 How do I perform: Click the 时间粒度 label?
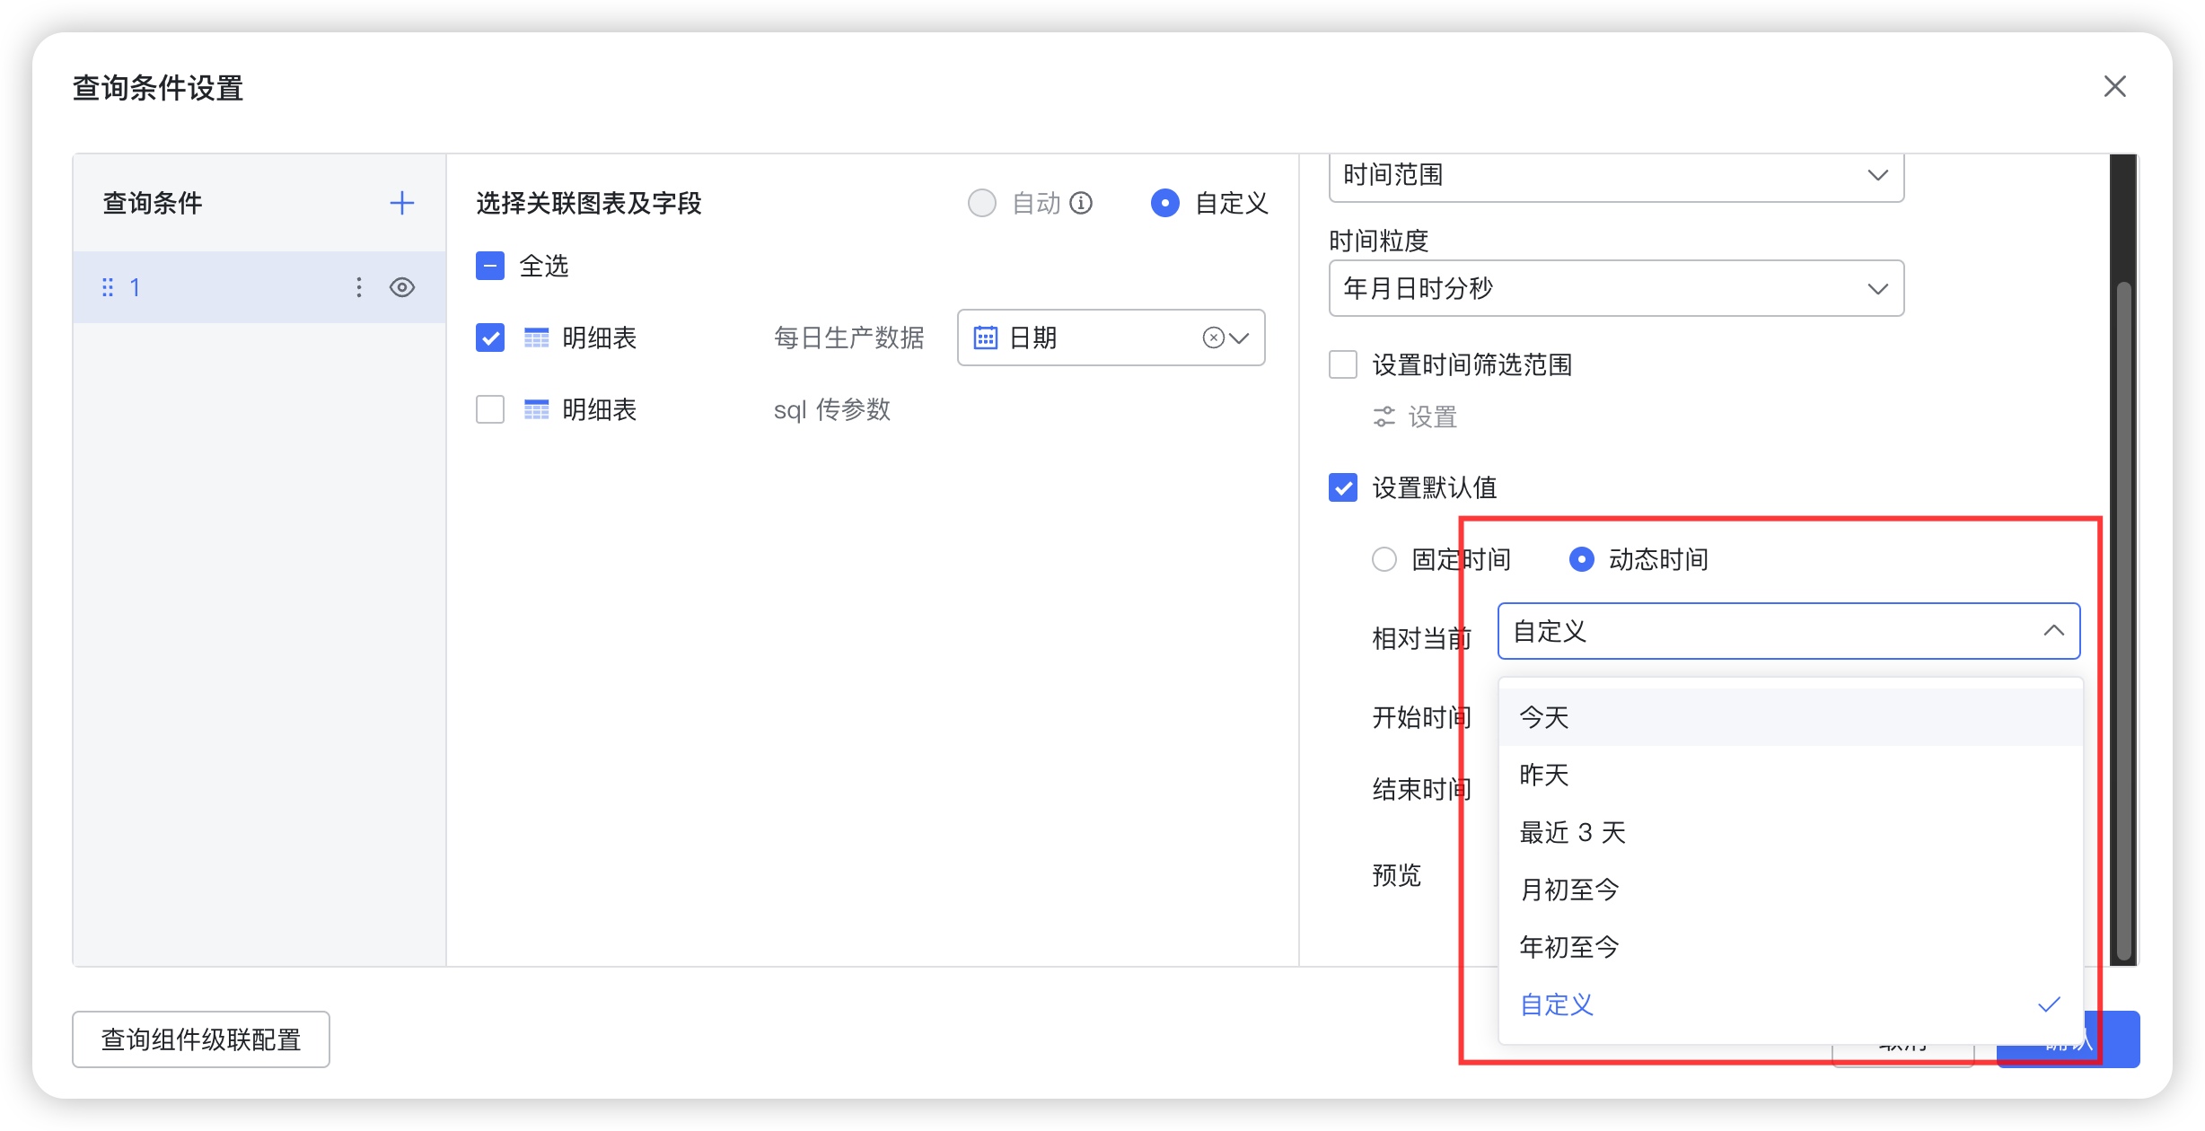tap(1378, 241)
